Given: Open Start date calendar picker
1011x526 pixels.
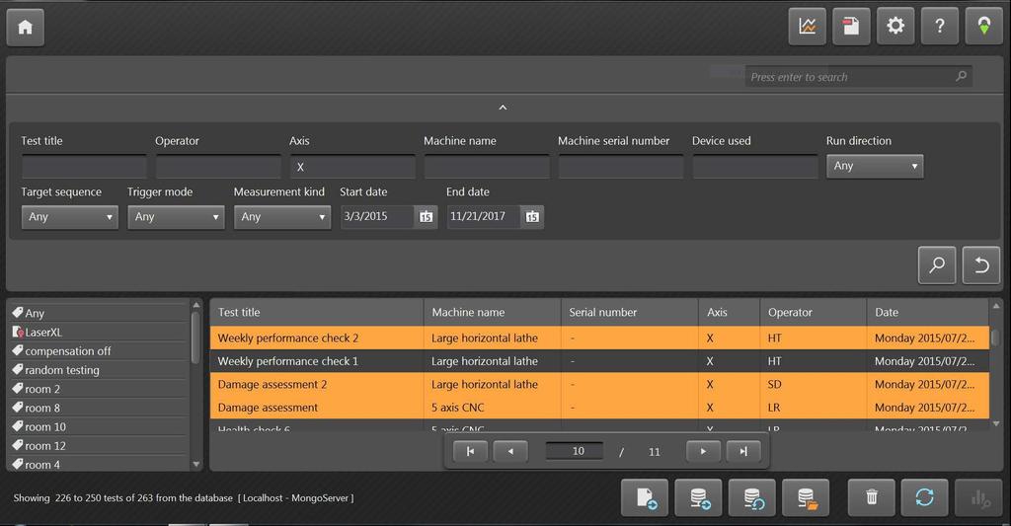Looking at the screenshot, I should coord(426,216).
